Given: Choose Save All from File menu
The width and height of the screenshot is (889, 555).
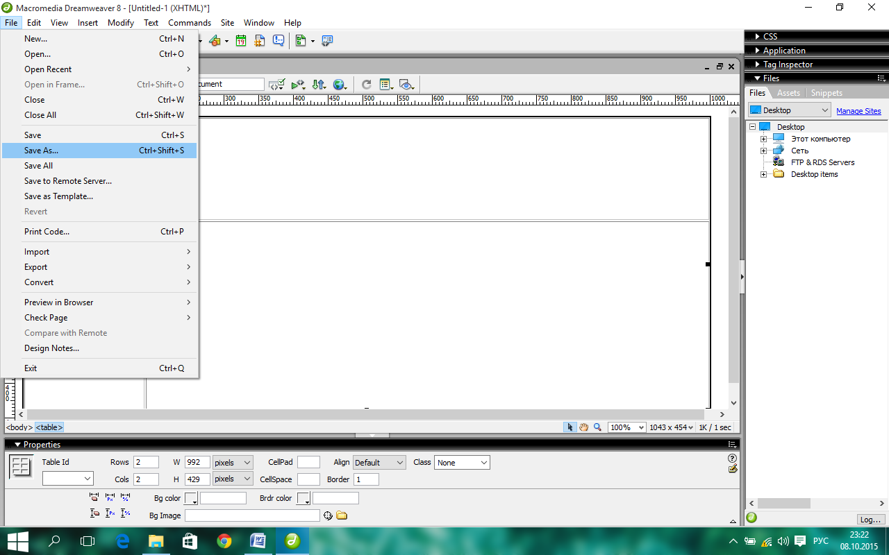Looking at the screenshot, I should 99,166.
